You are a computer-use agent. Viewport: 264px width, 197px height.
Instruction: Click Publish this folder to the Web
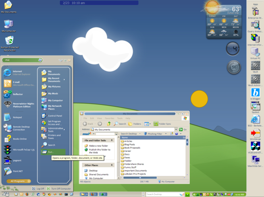[100, 151]
